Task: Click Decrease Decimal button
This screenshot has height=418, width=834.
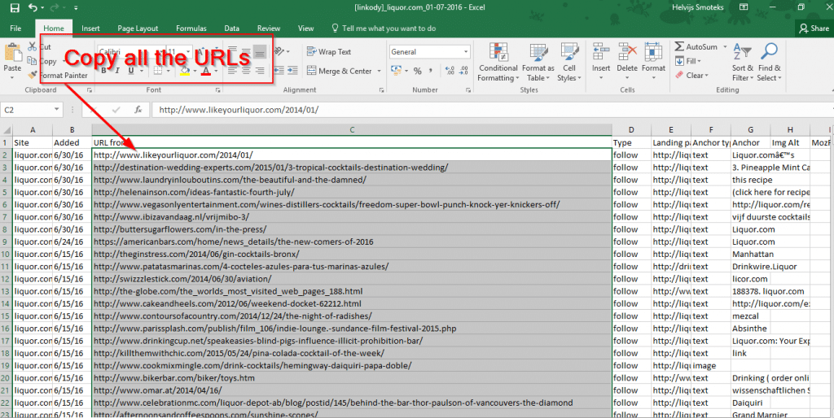Action: click(x=463, y=71)
